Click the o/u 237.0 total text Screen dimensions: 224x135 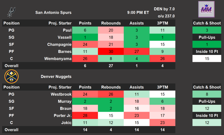click(x=166, y=16)
